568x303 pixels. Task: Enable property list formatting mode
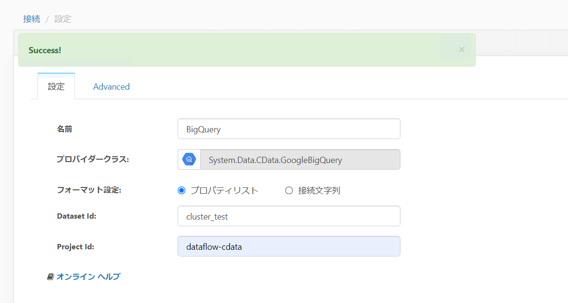[x=181, y=190]
